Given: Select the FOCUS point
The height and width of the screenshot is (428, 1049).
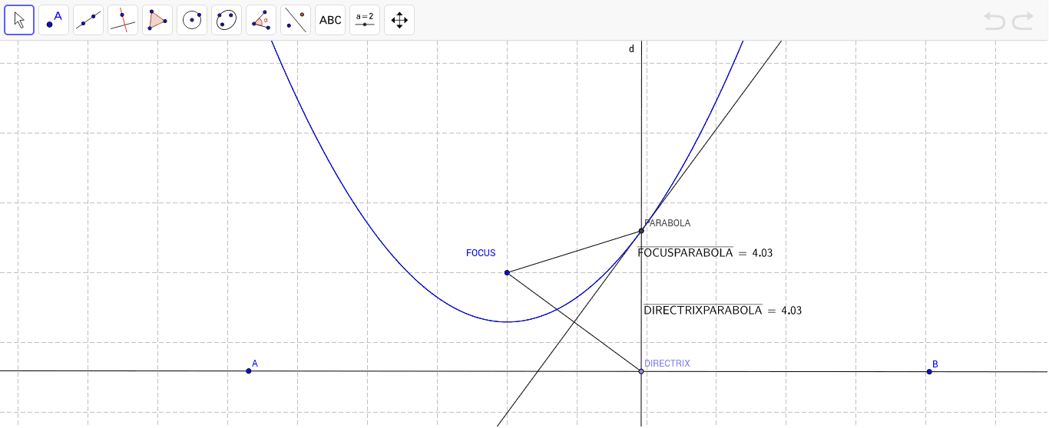Looking at the screenshot, I should pos(507,272).
